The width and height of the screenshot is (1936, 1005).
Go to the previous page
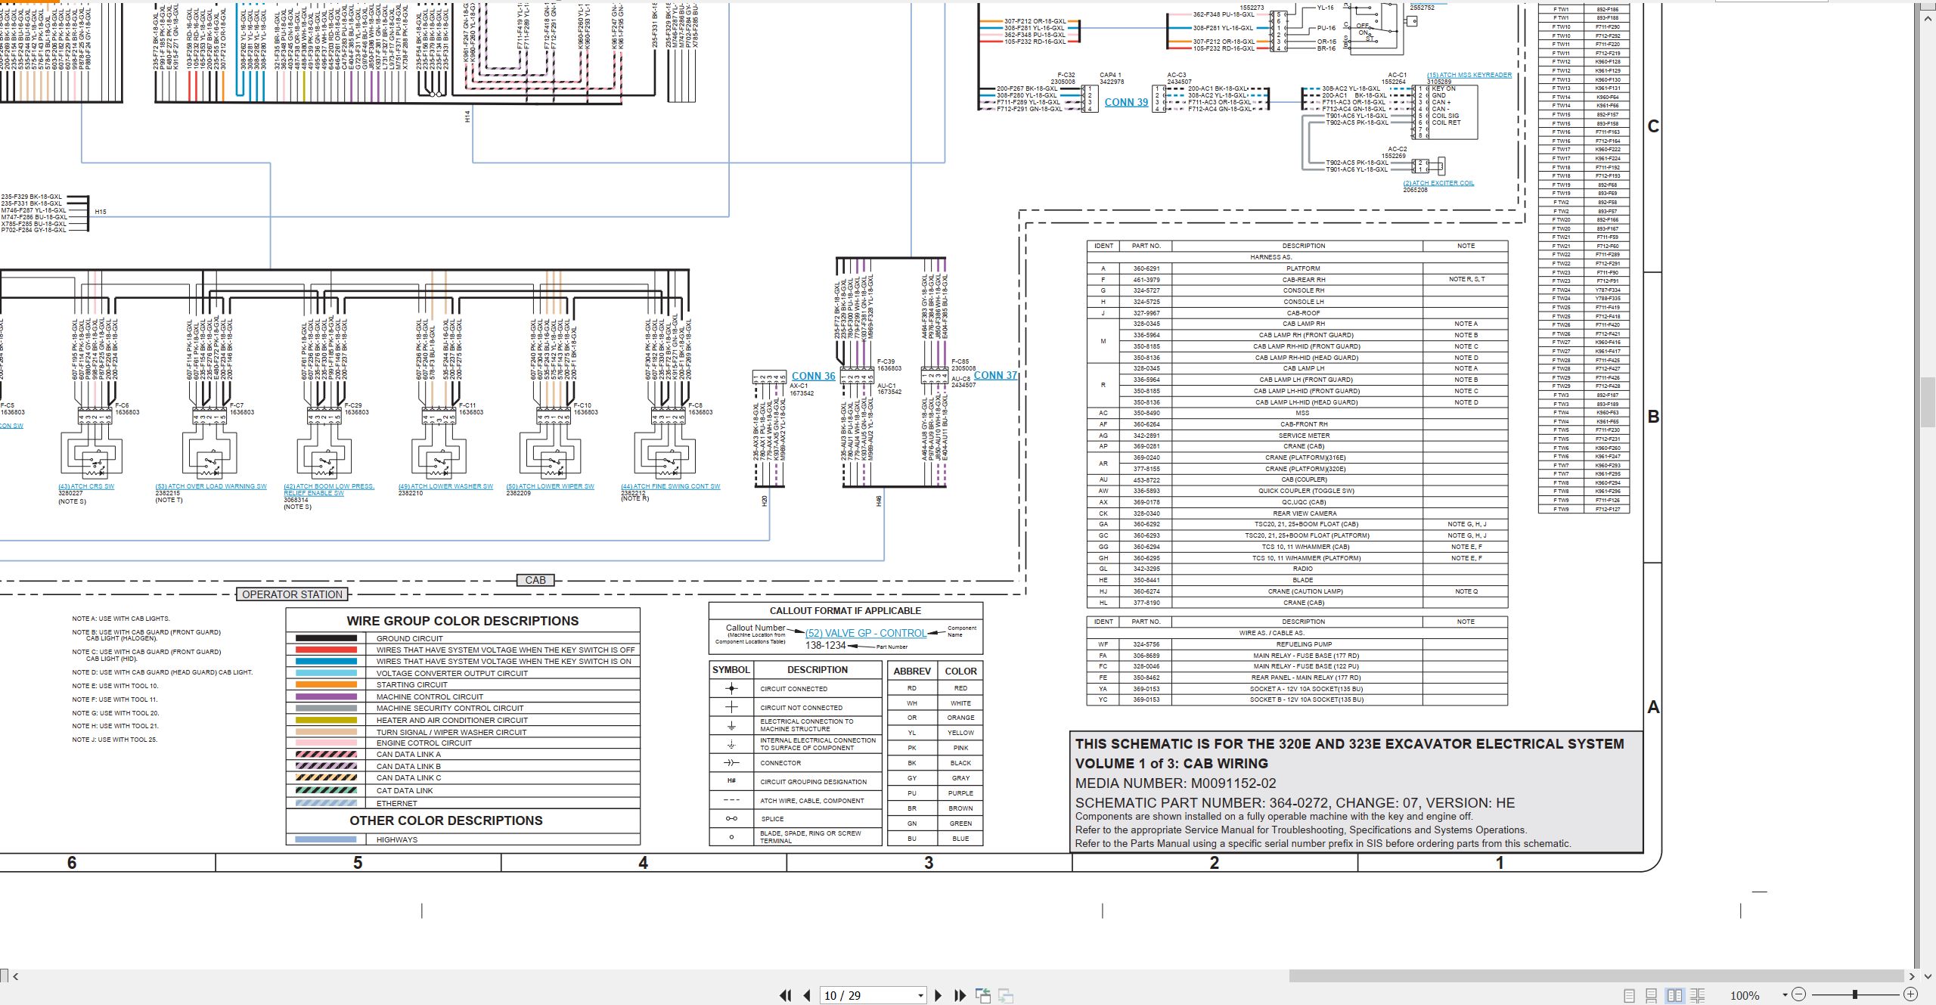(x=807, y=995)
